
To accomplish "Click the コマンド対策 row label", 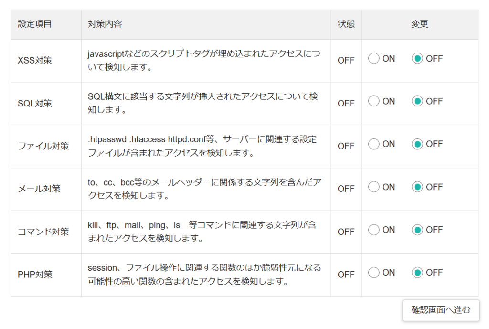I will coord(43,232).
